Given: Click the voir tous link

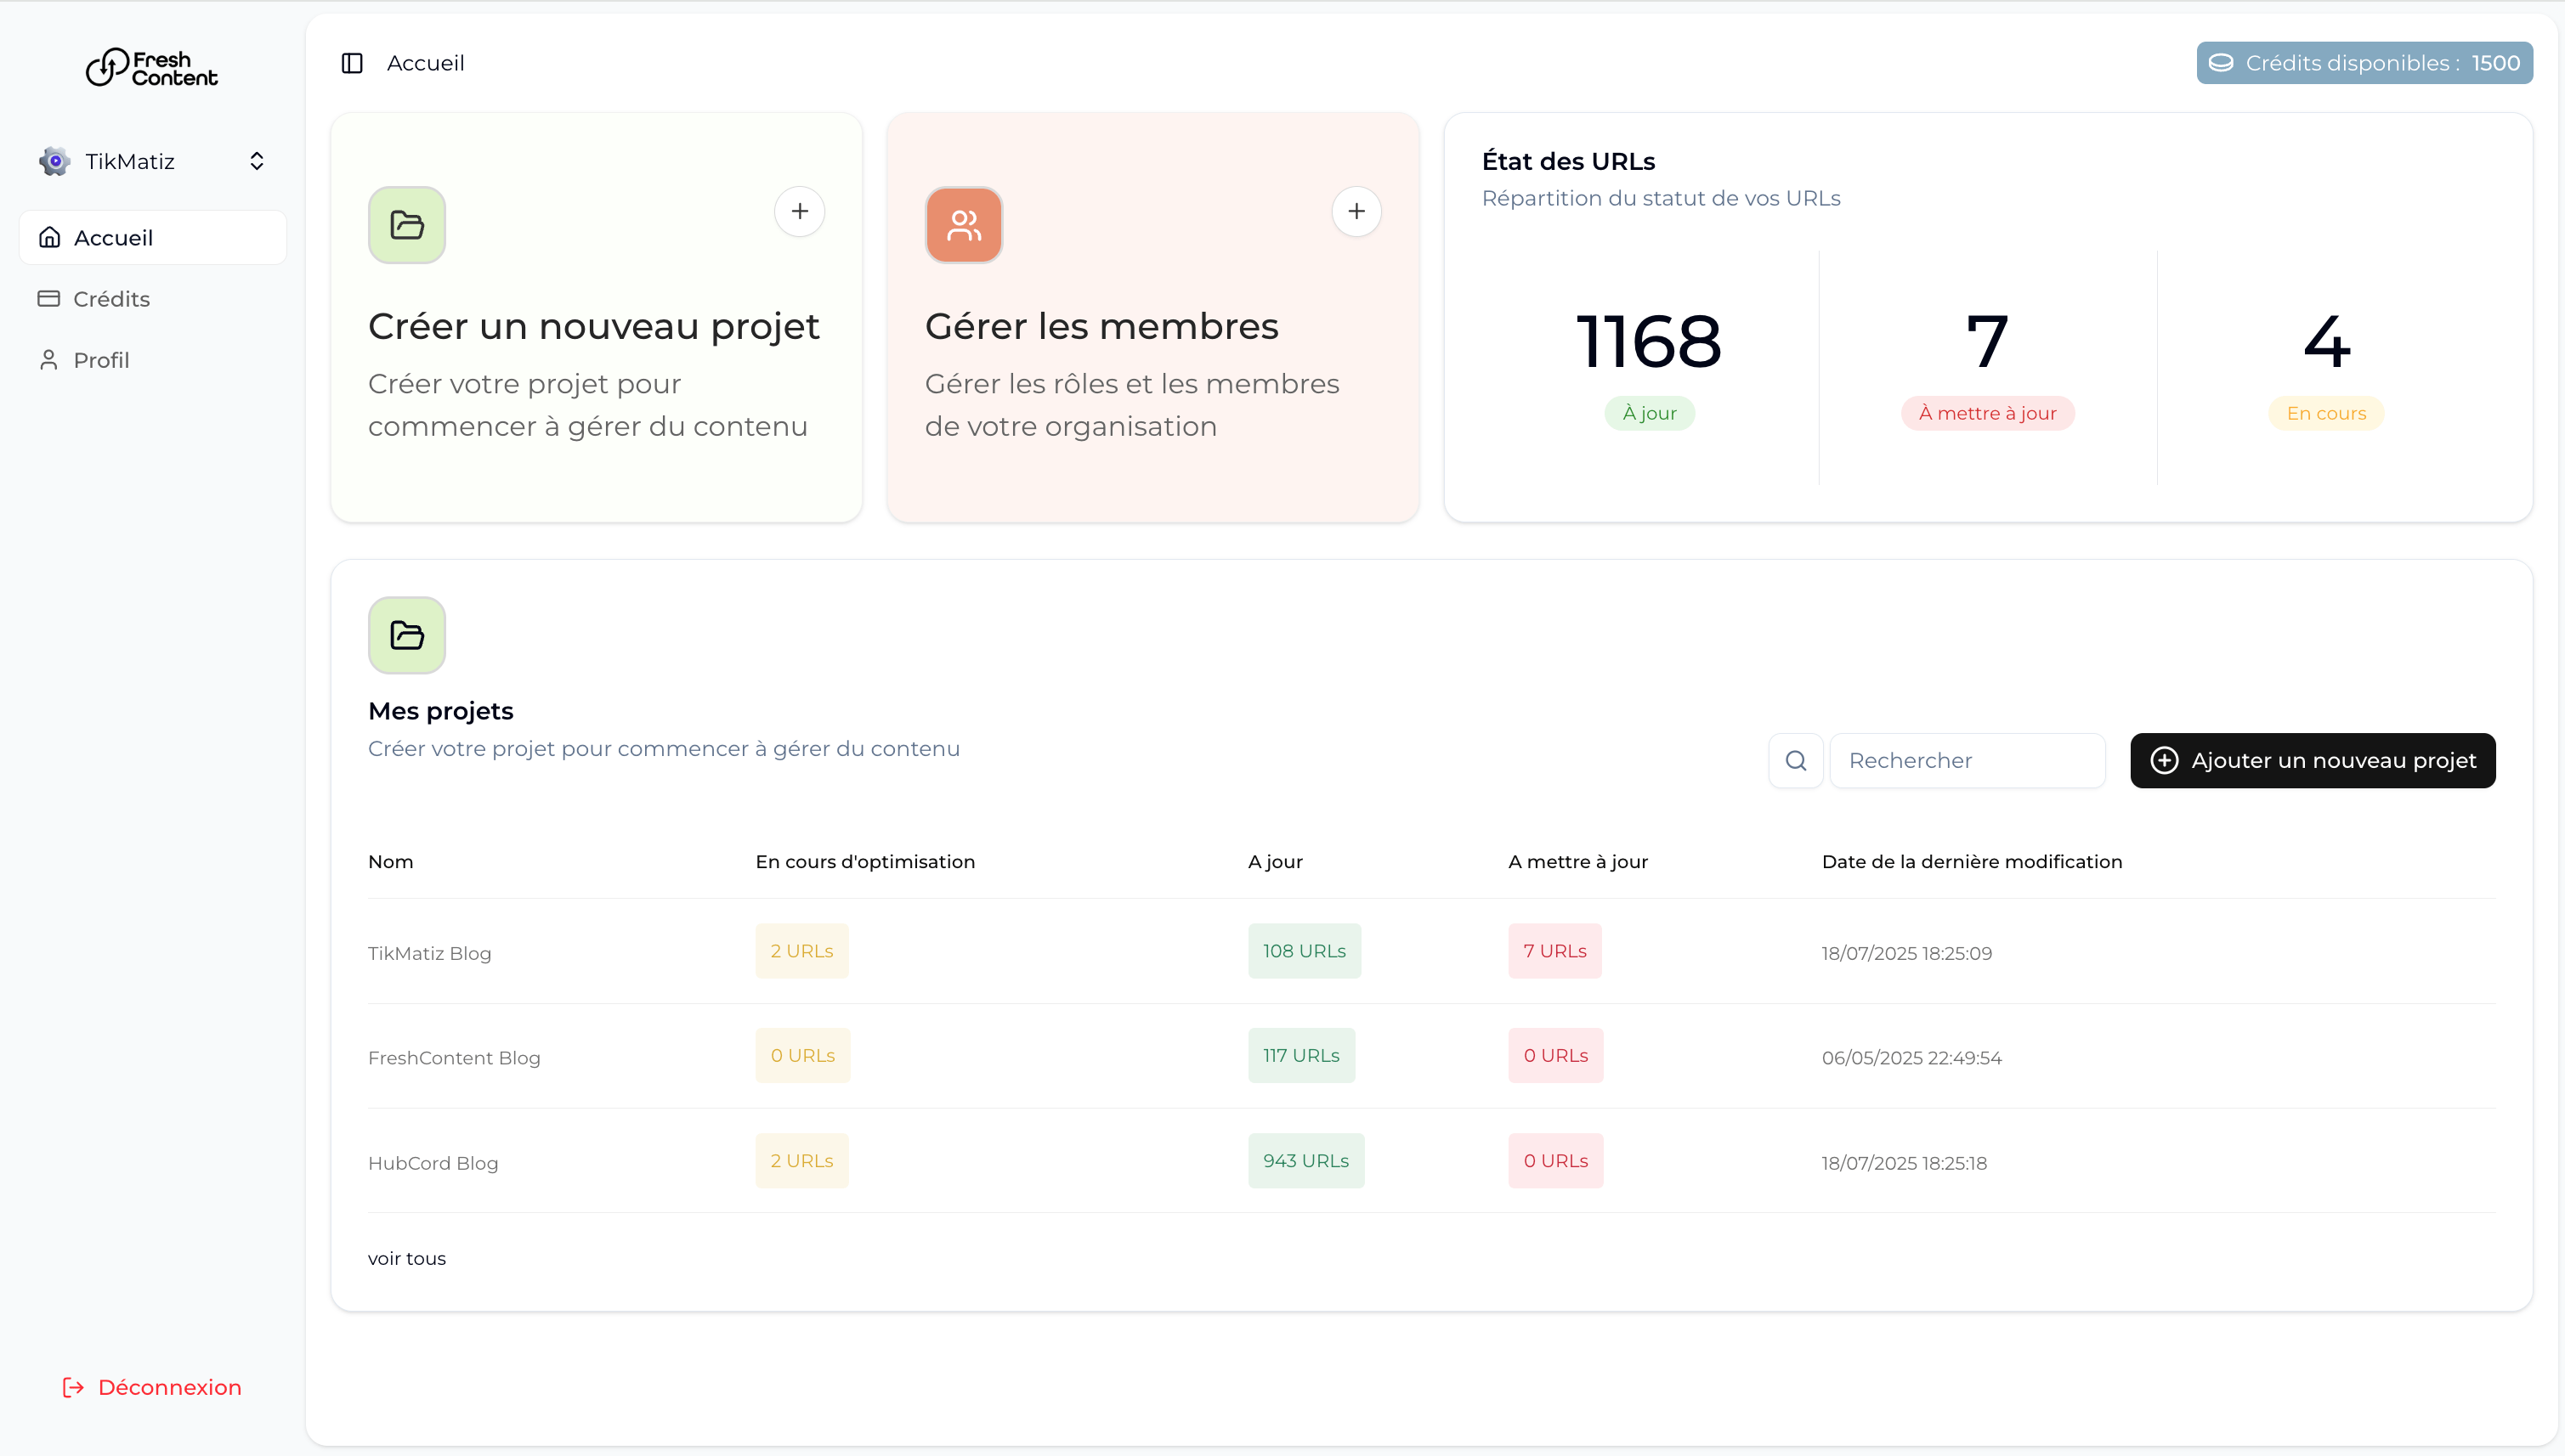Looking at the screenshot, I should click(x=407, y=1258).
